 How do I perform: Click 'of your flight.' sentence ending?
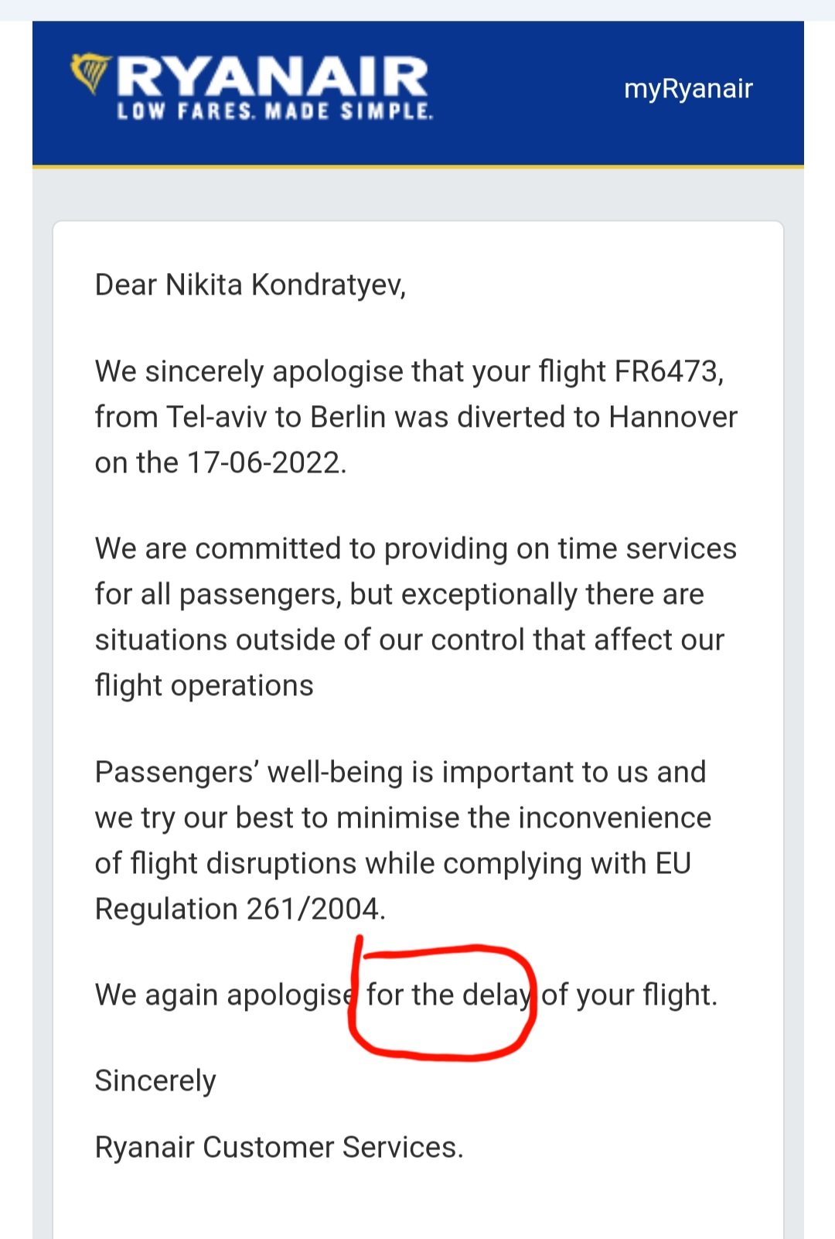tap(629, 995)
